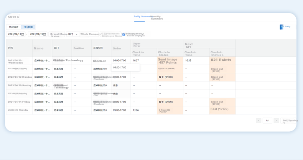The width and height of the screenshot is (303, 160).
Task: Open calendar icon in 2023/04/13 date field
Action: click(22, 34)
